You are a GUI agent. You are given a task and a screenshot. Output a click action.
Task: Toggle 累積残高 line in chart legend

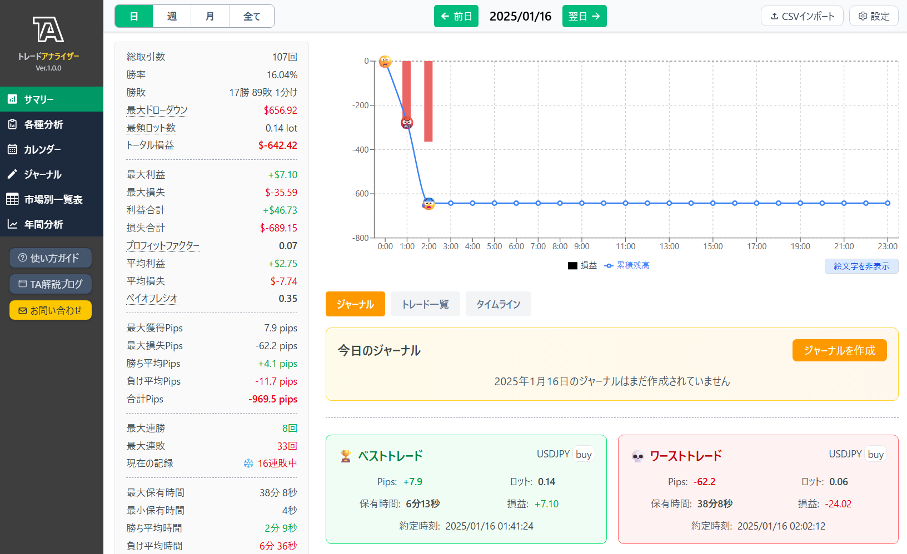tap(627, 265)
